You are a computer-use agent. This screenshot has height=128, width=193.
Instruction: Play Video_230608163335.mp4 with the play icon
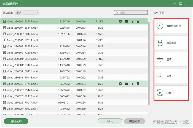[x=120, y=21]
